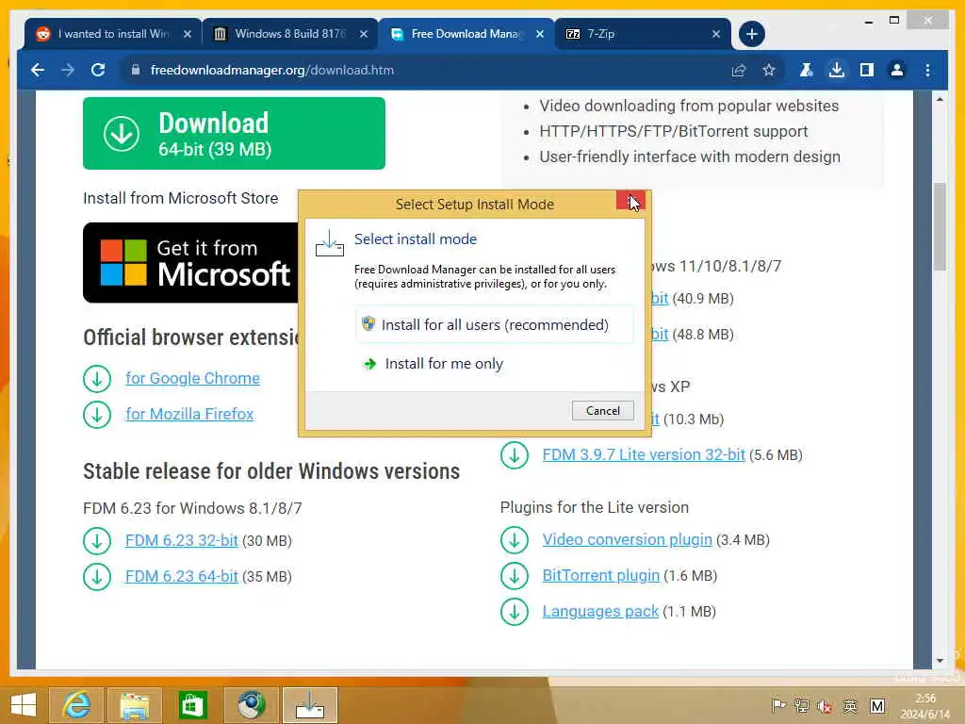Click the scrollbar down arrow

pos(940,661)
